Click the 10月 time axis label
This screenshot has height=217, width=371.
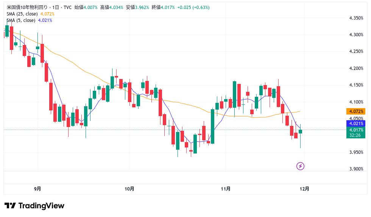coord(129,189)
